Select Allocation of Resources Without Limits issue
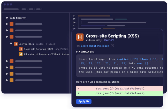The width and height of the screenshot is (168, 109). coord(46,54)
